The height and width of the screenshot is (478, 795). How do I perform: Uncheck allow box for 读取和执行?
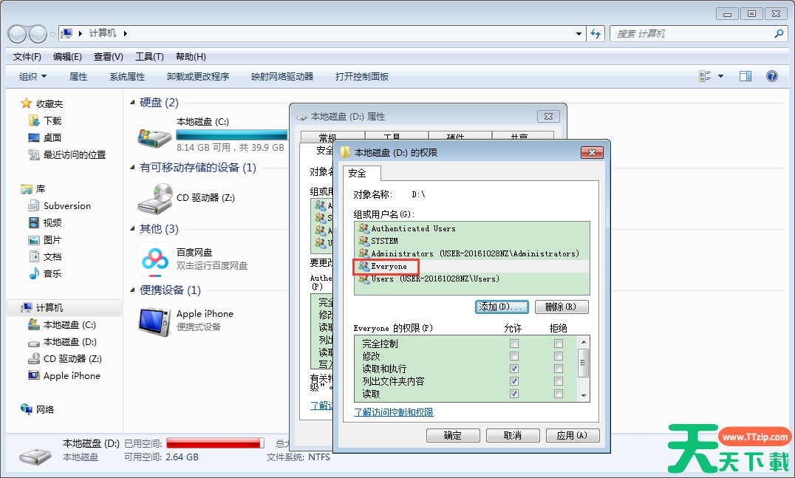pos(514,369)
